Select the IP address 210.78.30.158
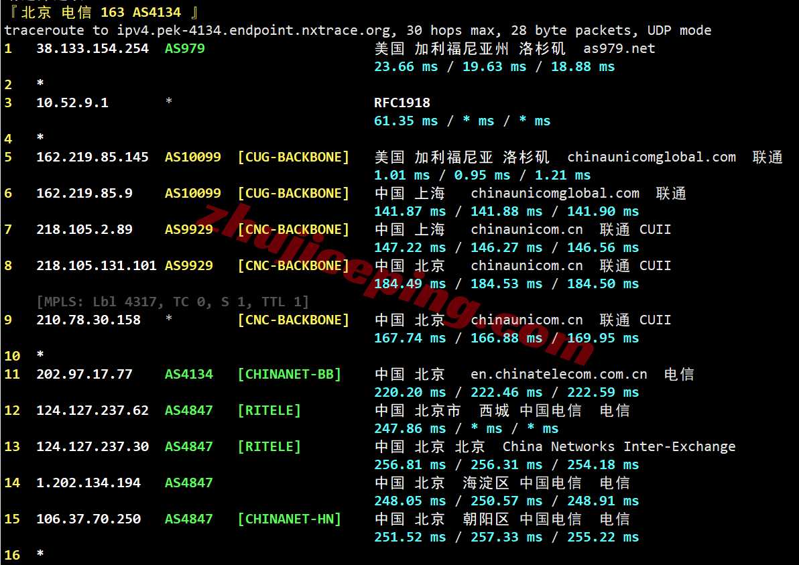The image size is (799, 565). tap(88, 320)
